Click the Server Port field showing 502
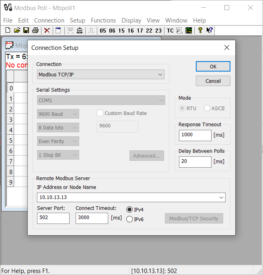This screenshot has width=263, height=275. (53, 218)
